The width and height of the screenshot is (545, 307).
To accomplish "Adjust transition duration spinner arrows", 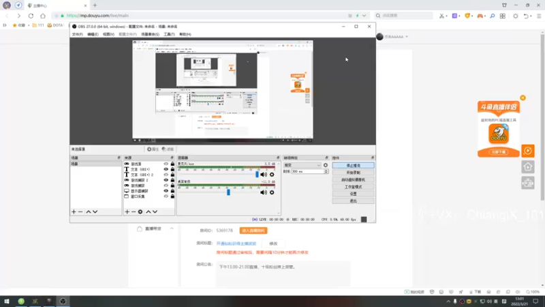I will 326,172.
